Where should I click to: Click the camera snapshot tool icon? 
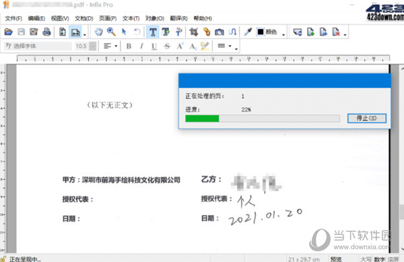[x=220, y=32]
